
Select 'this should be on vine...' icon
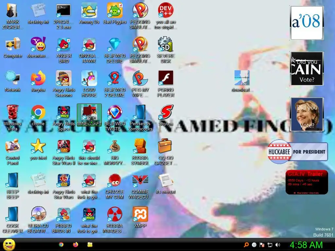89,152
